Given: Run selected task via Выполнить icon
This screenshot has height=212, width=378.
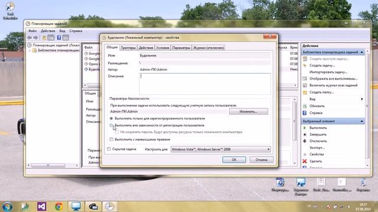Looking at the screenshot, I should [x=305, y=128].
